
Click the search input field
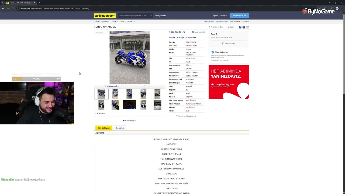pos(133,16)
